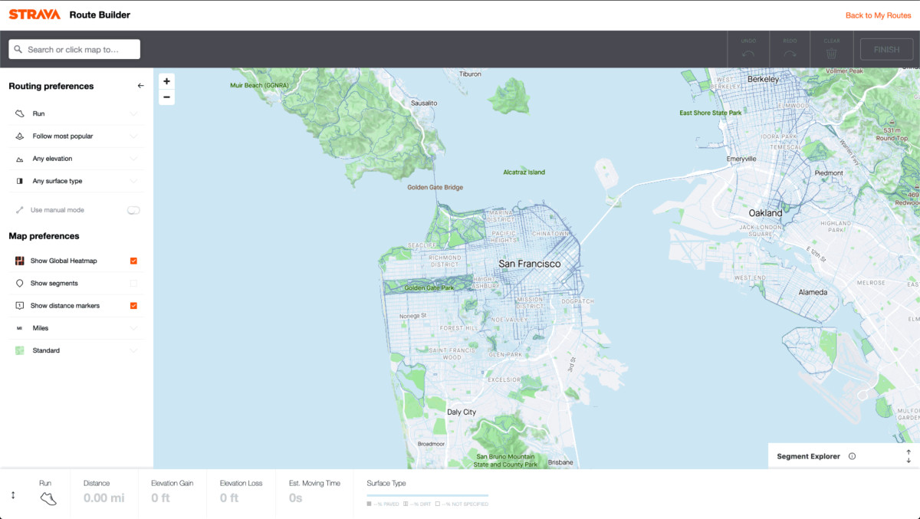Click the Emeryville map label

point(741,159)
